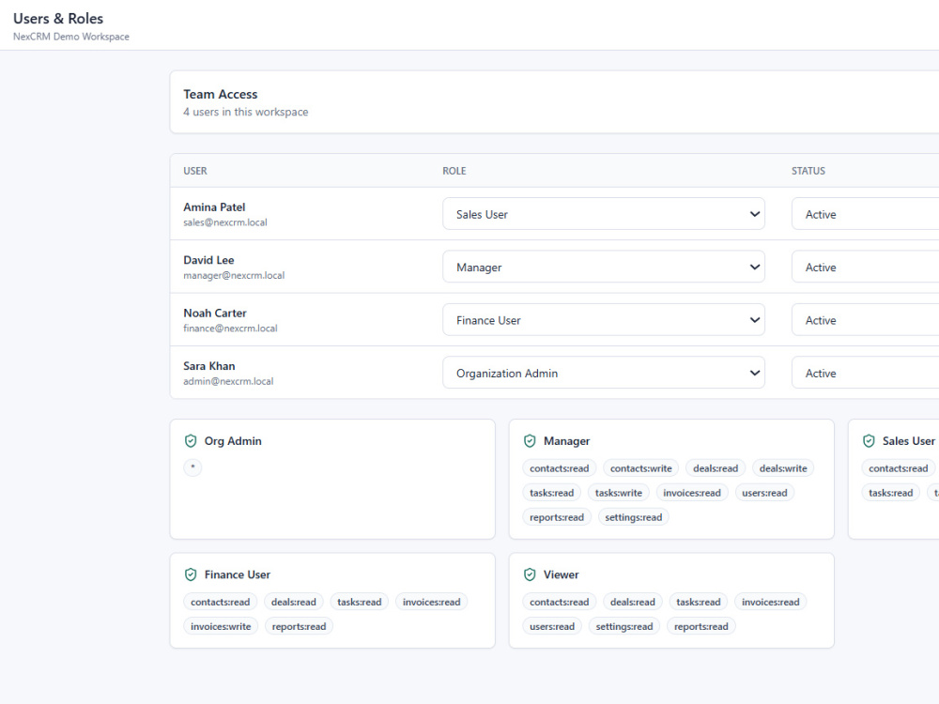Click the Finance User card title

click(238, 574)
